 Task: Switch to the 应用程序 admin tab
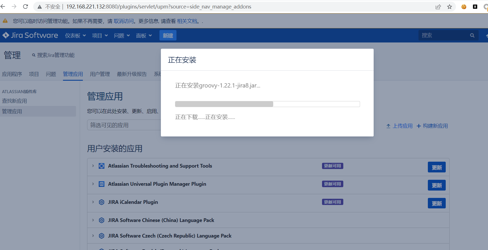tap(12, 74)
